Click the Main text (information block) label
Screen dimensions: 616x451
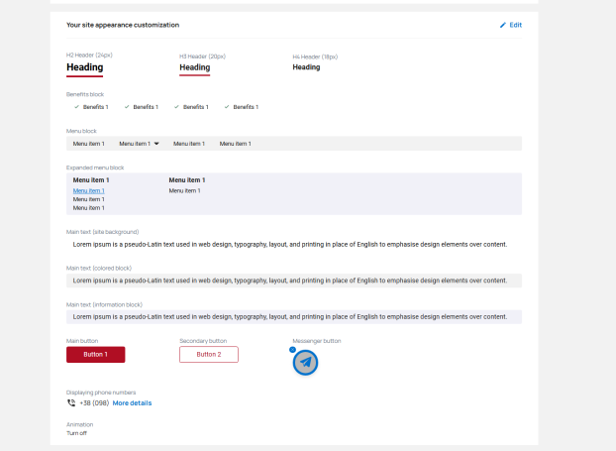pyautogui.click(x=105, y=304)
